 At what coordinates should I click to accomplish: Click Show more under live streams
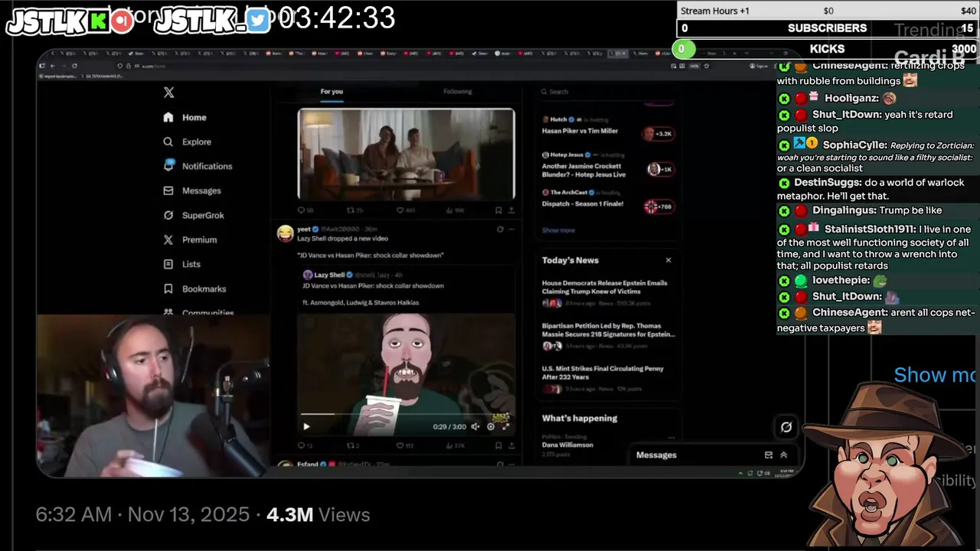coord(558,230)
